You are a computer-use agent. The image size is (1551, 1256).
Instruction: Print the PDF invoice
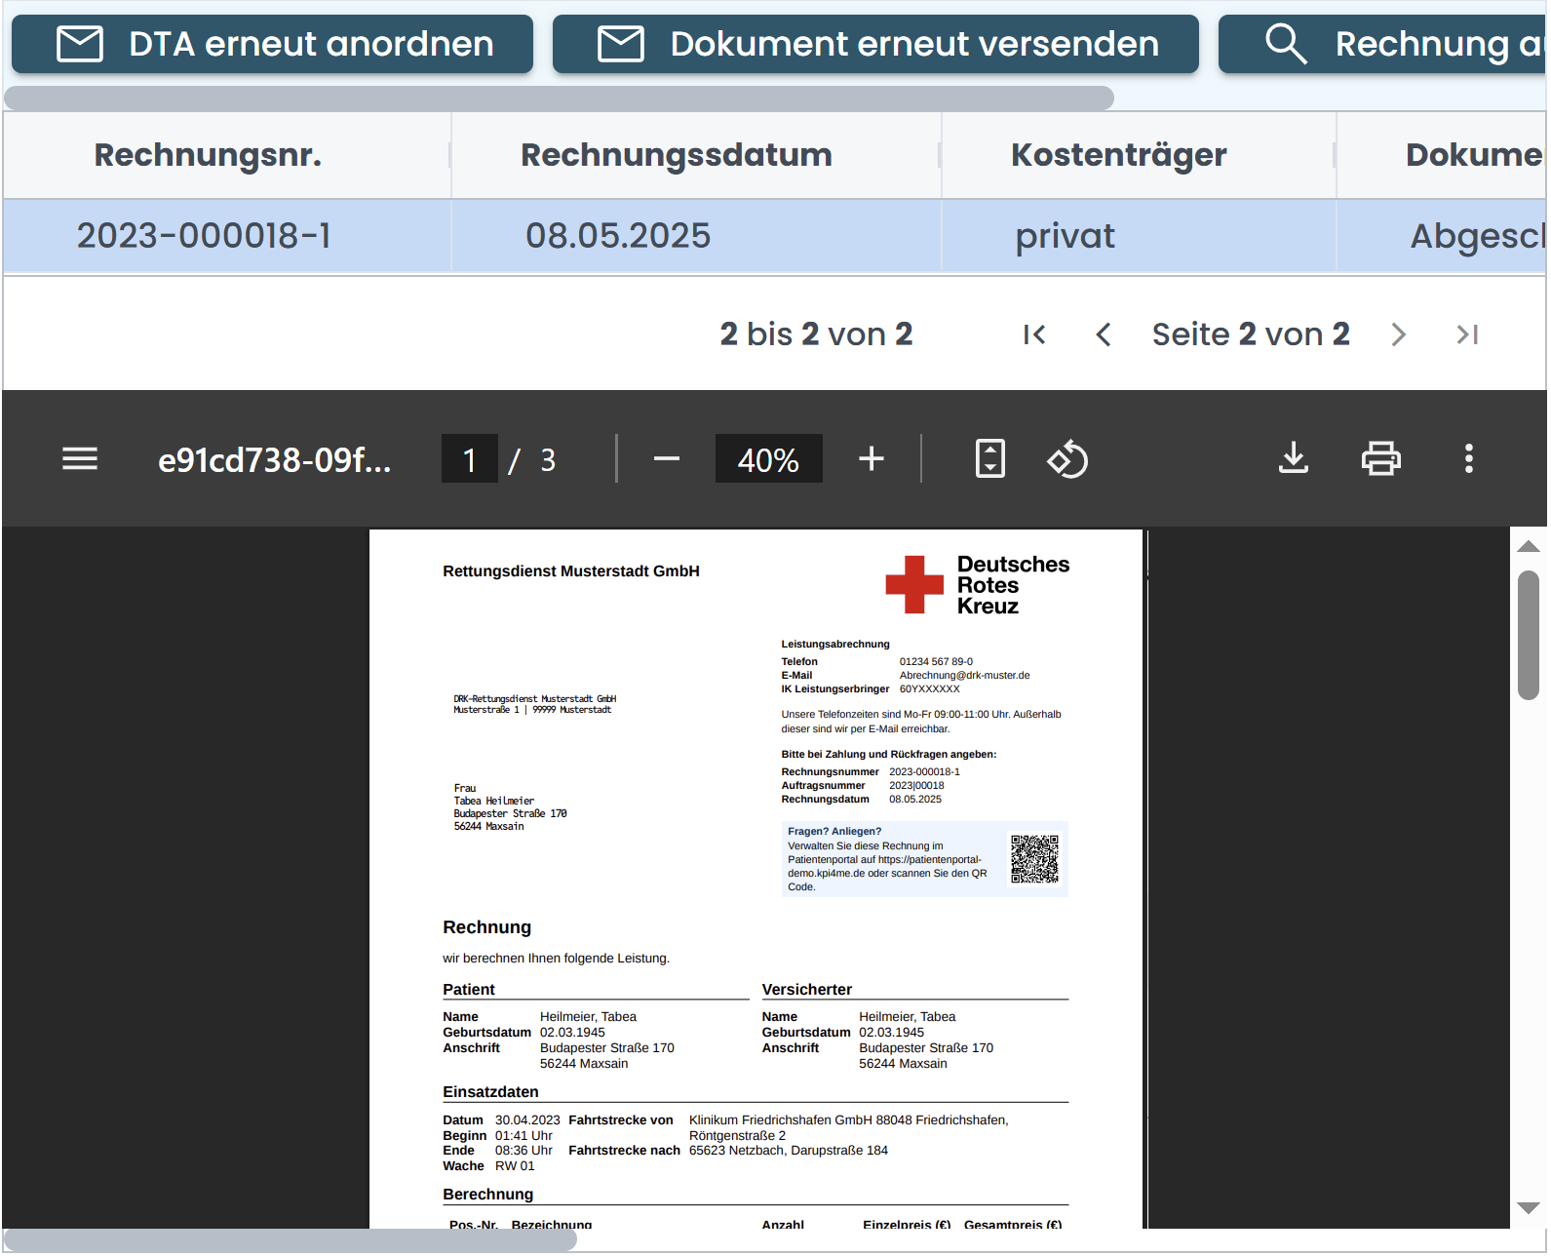pyautogui.click(x=1380, y=459)
